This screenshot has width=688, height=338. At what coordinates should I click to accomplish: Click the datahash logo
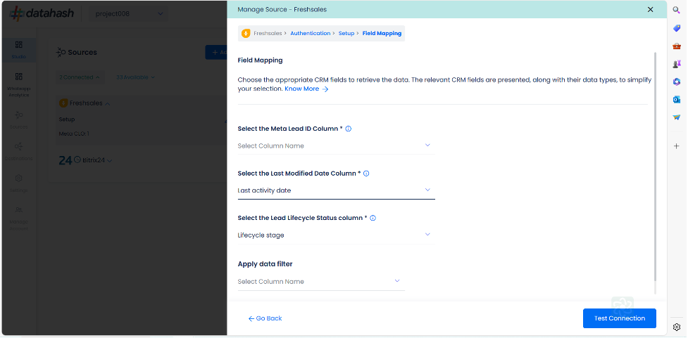[42, 13]
